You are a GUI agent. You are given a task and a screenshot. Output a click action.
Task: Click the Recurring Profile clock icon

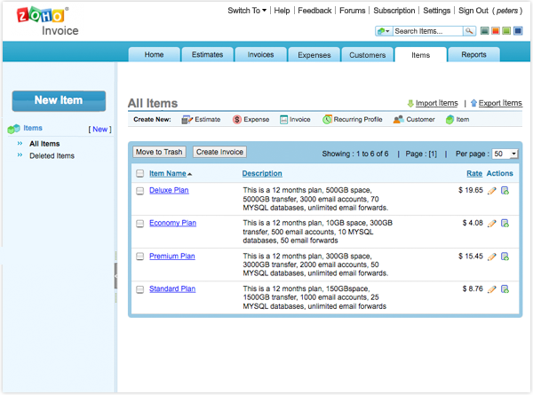click(327, 120)
